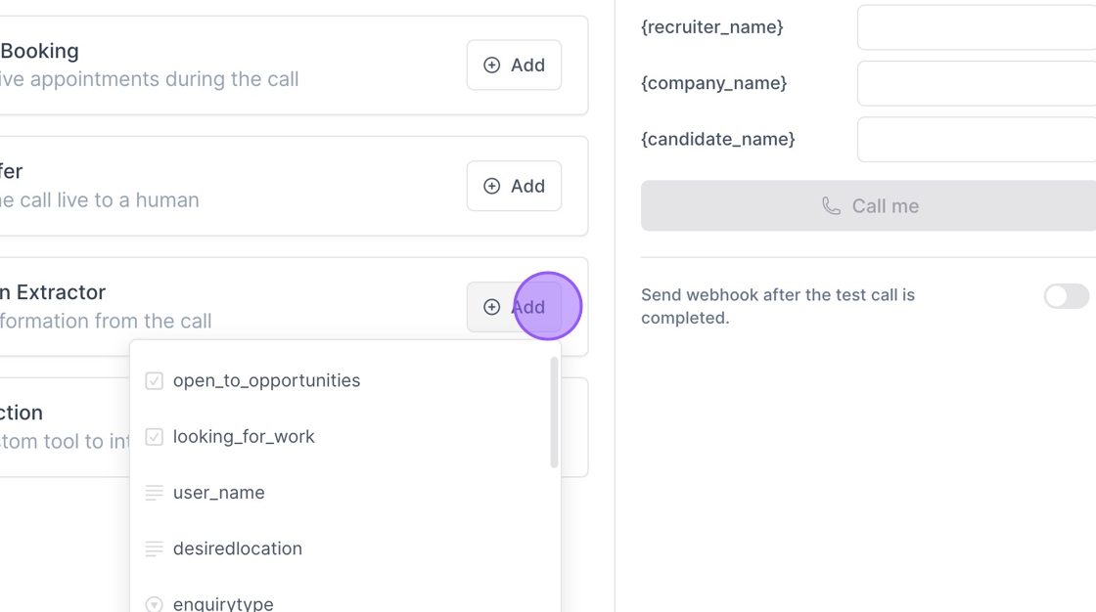Viewport: 1096px width, 612px height.
Task: Toggle the send webhook after test call switch
Action: [x=1066, y=296]
